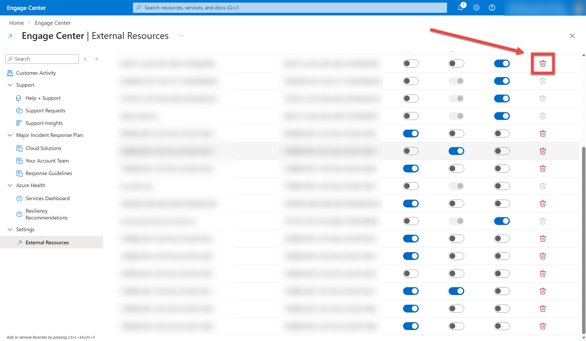586x341 pixels.
Task: Turn off the third toggle in the second row
Action: tap(502, 81)
